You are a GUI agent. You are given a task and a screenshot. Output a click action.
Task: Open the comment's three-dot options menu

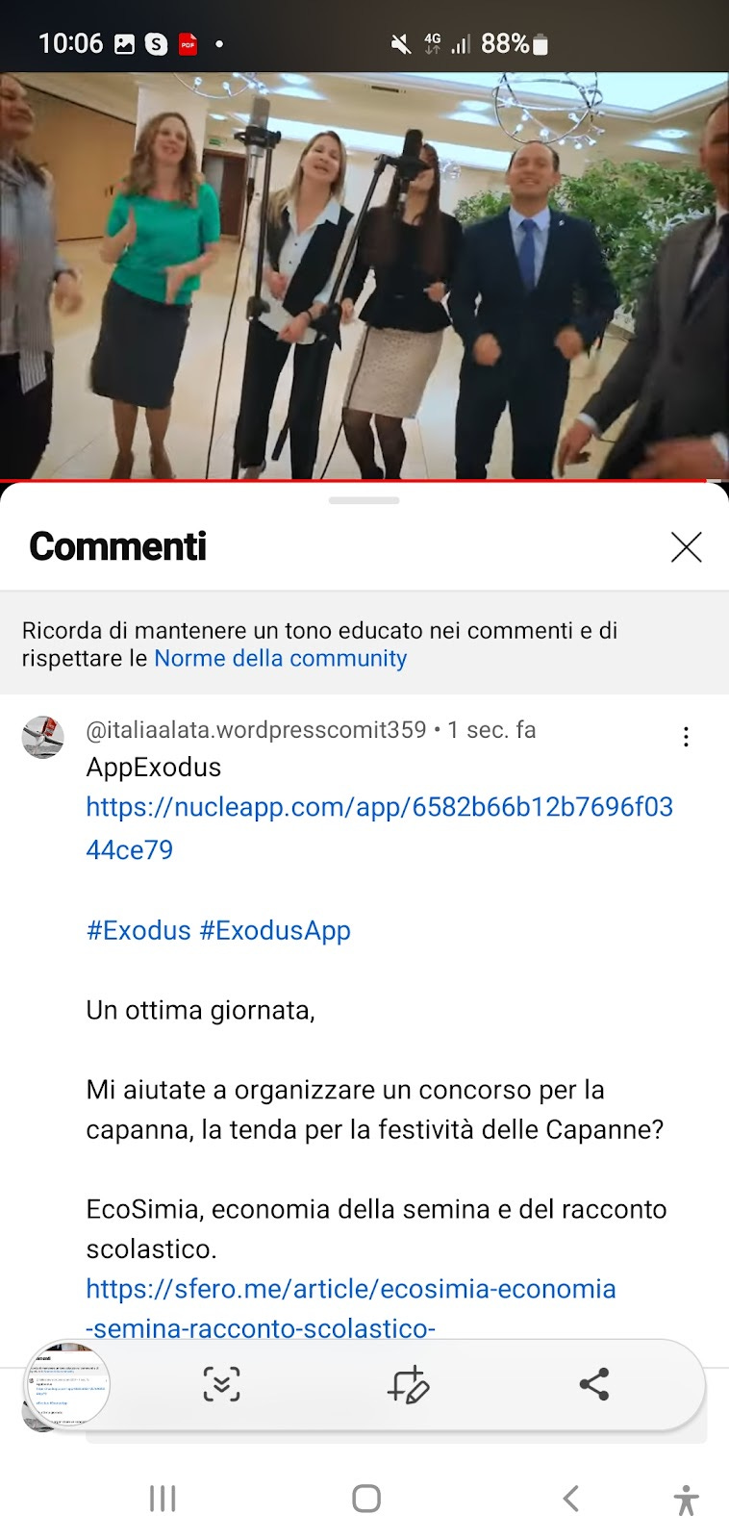pos(686,737)
